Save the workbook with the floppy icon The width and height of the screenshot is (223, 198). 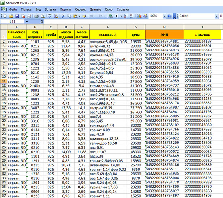(x=17, y=16)
